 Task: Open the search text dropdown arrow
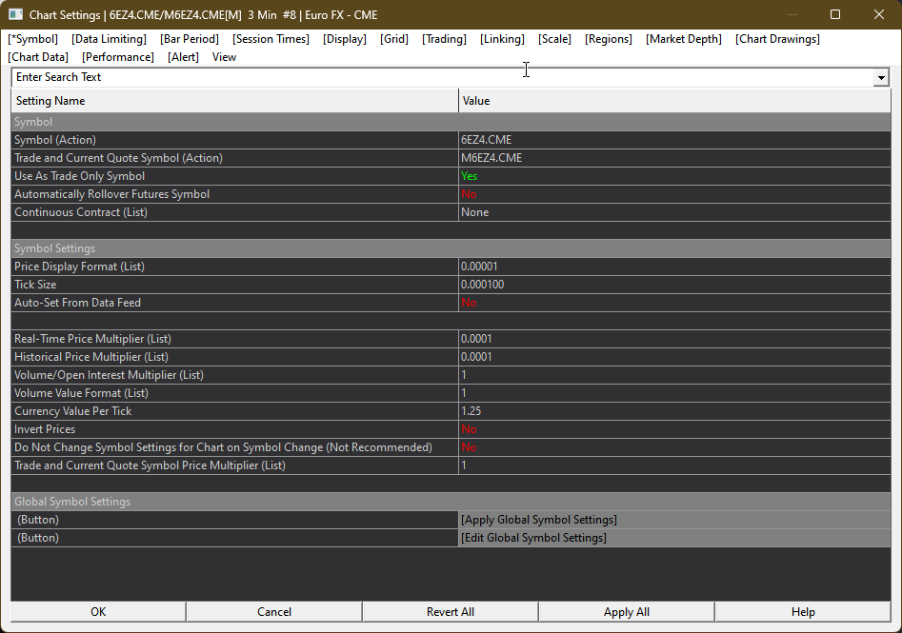(x=881, y=78)
